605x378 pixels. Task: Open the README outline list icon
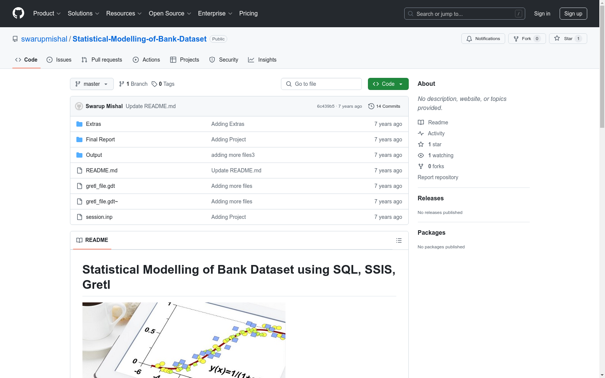(399, 240)
